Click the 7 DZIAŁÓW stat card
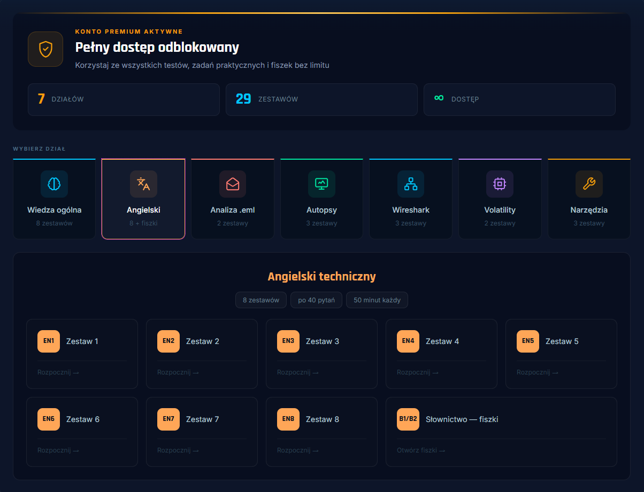 [x=124, y=99]
